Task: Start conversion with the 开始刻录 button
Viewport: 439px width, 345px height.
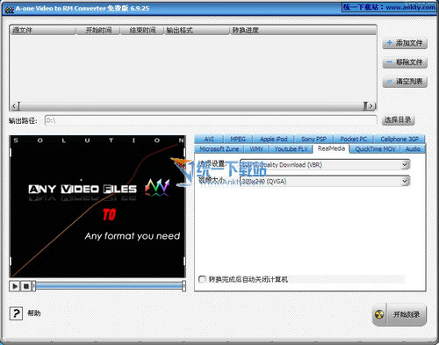Action: pyautogui.click(x=399, y=314)
